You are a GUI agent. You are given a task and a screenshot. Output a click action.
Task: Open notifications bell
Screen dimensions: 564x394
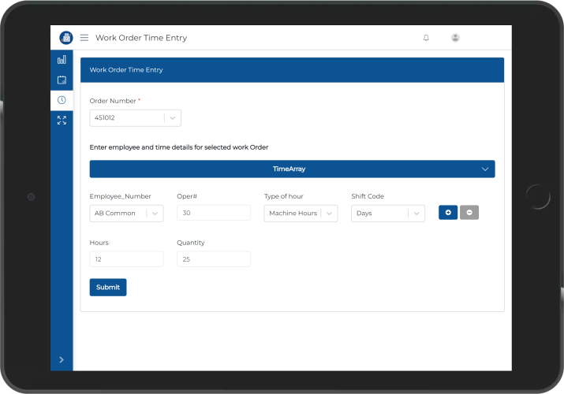(x=426, y=38)
